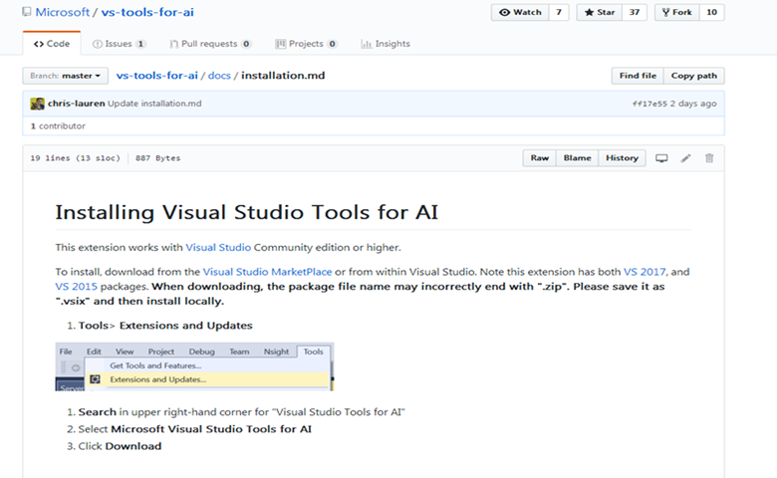
Task: Open the desktop view monitor icon
Action: pos(661,158)
